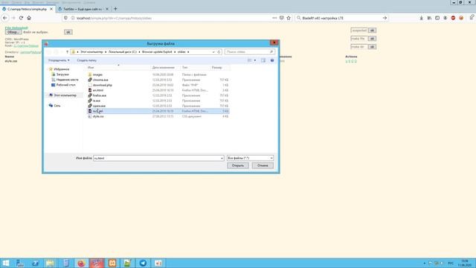Open Недавние места in the navigation pane
Screen dimensions: 476x268
(x=67, y=80)
